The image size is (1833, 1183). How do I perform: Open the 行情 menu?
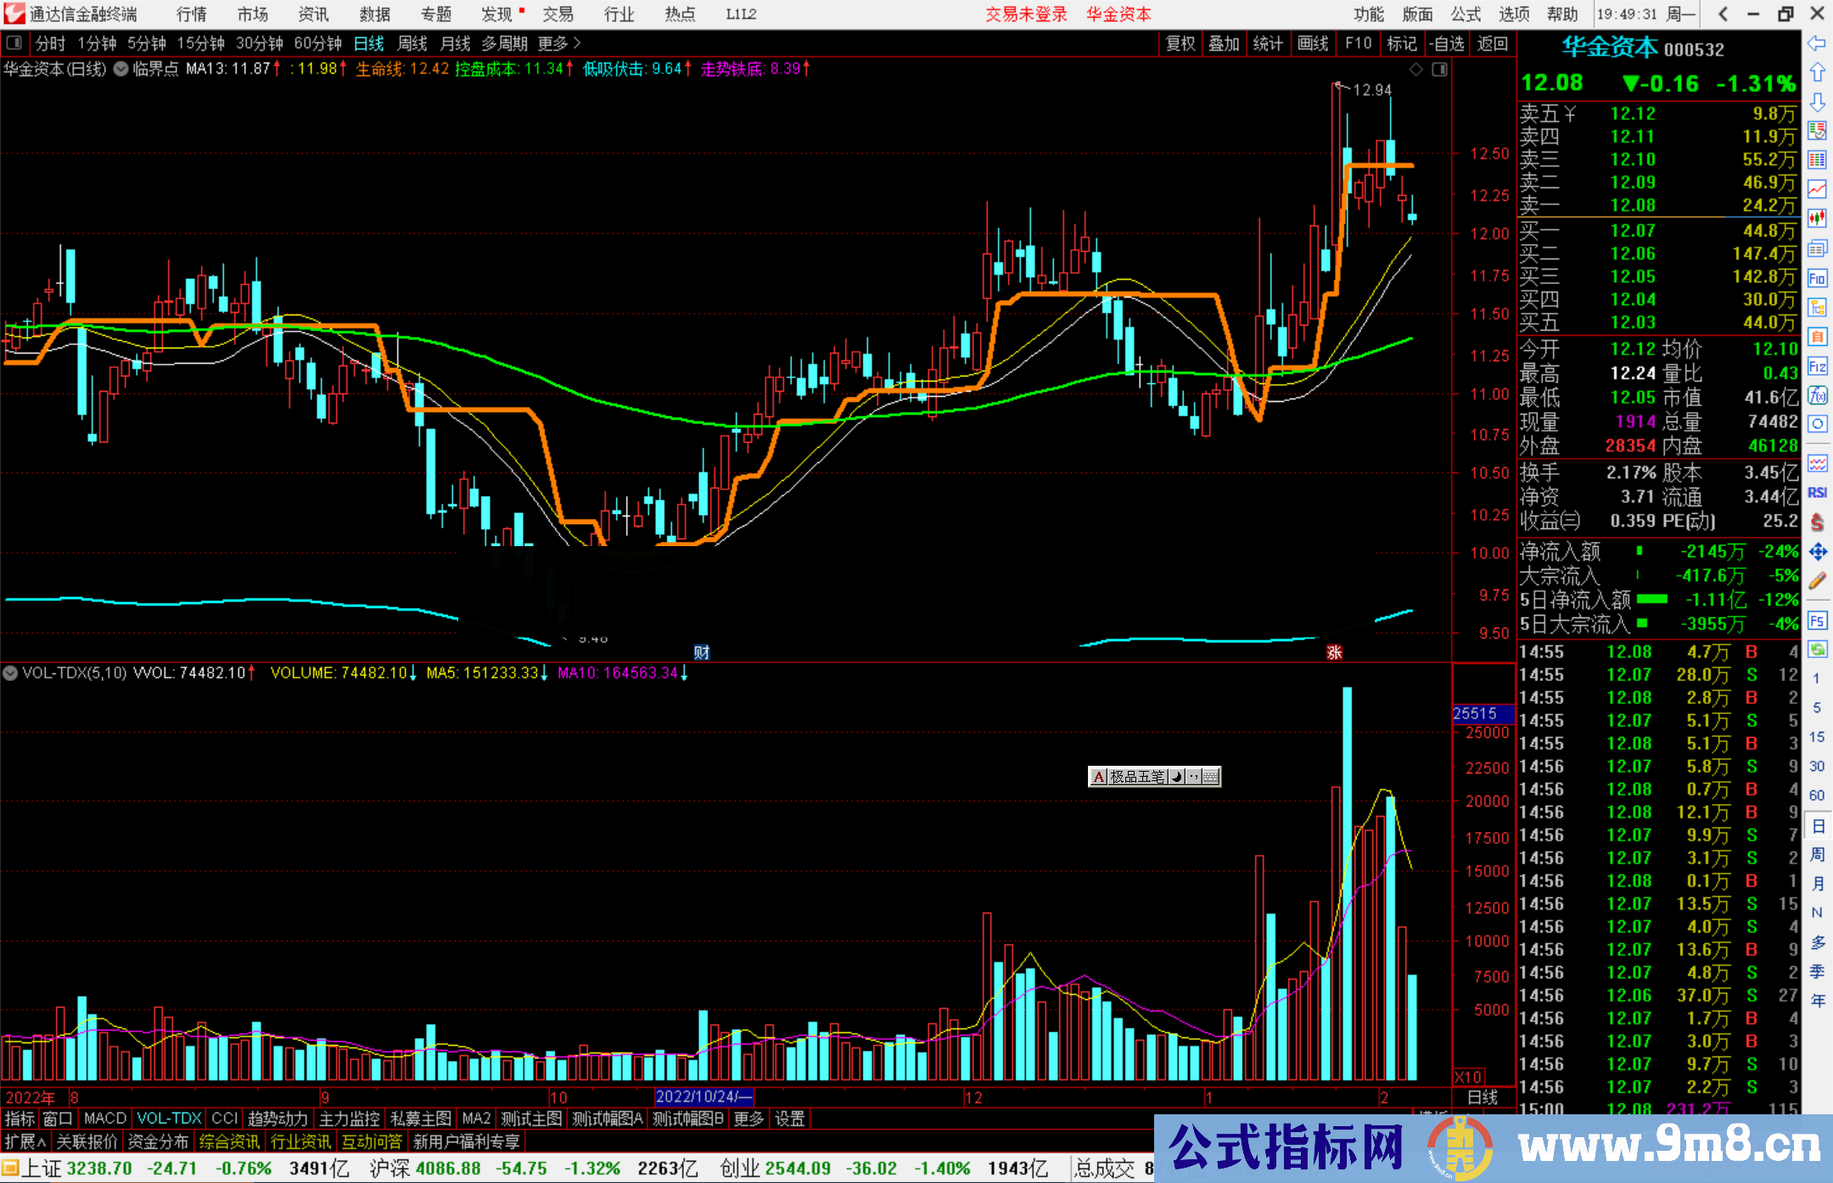[191, 14]
